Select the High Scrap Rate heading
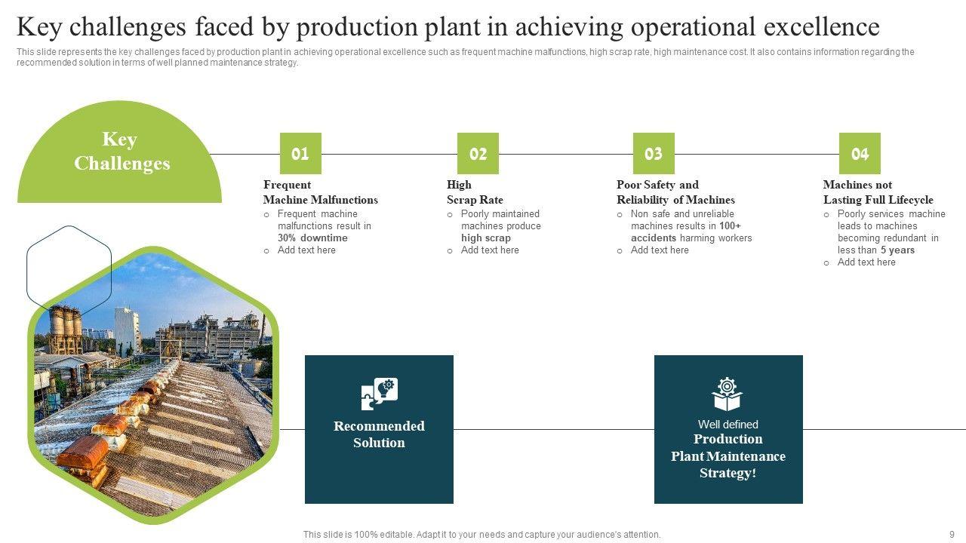 pyautogui.click(x=475, y=192)
